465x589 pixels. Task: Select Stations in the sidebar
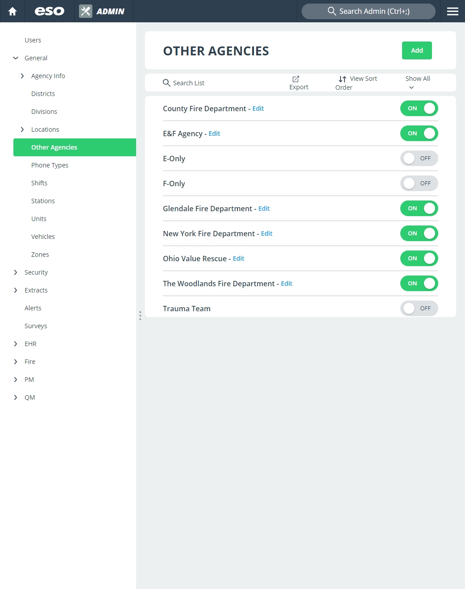tap(43, 201)
